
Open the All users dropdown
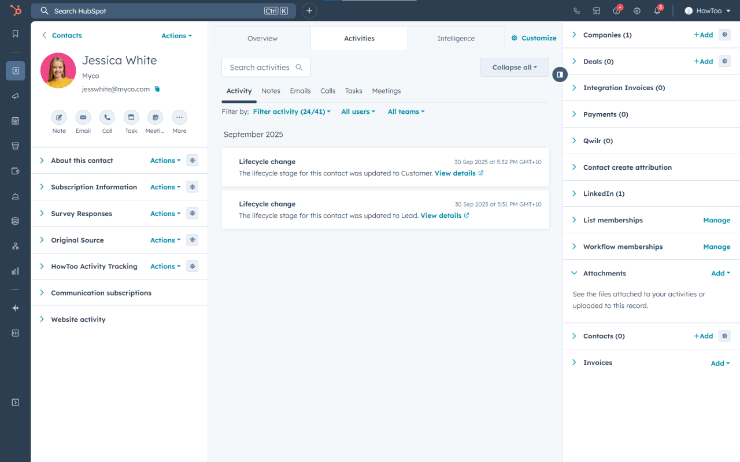pyautogui.click(x=358, y=111)
